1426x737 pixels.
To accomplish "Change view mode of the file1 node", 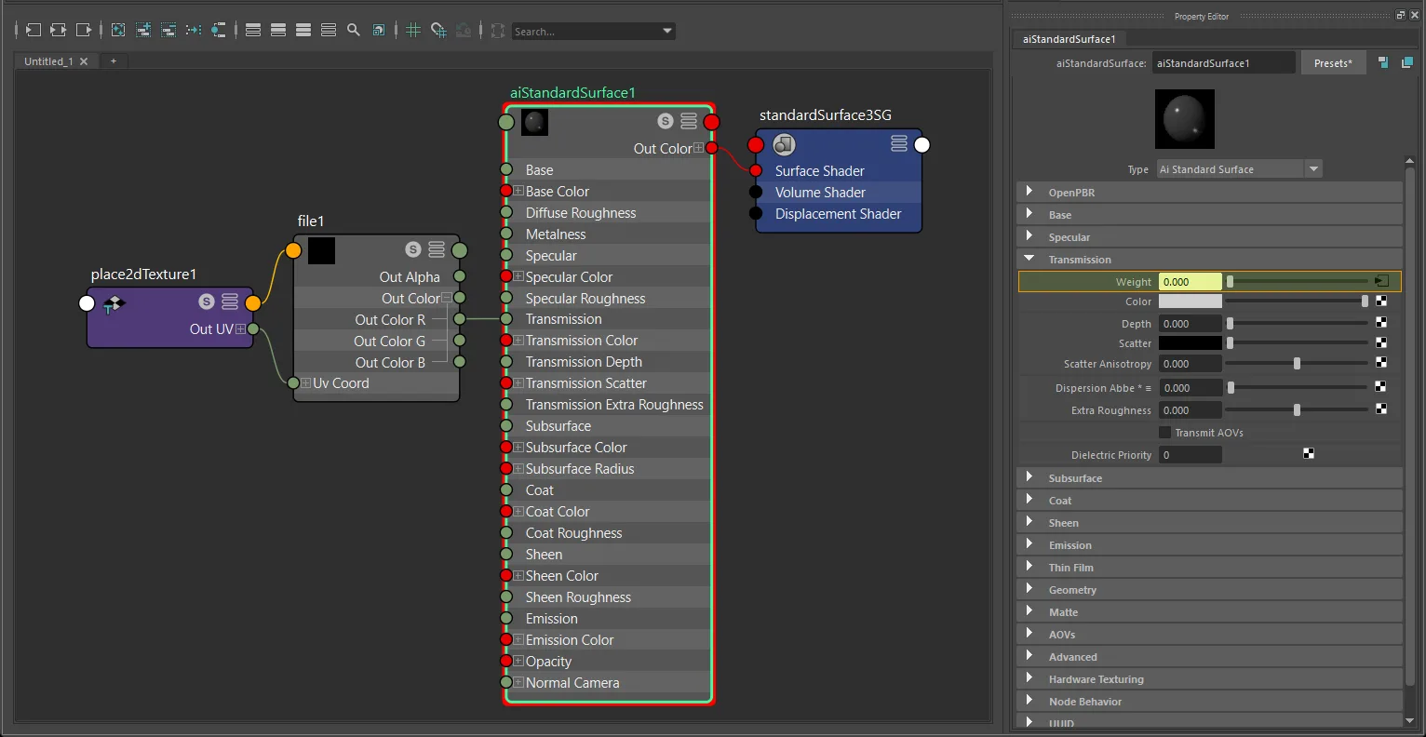I will 437,249.
